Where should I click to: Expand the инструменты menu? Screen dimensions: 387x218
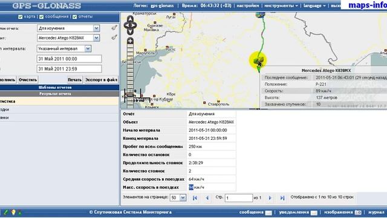point(281,5)
